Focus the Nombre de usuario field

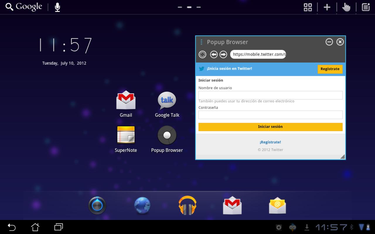click(x=270, y=95)
